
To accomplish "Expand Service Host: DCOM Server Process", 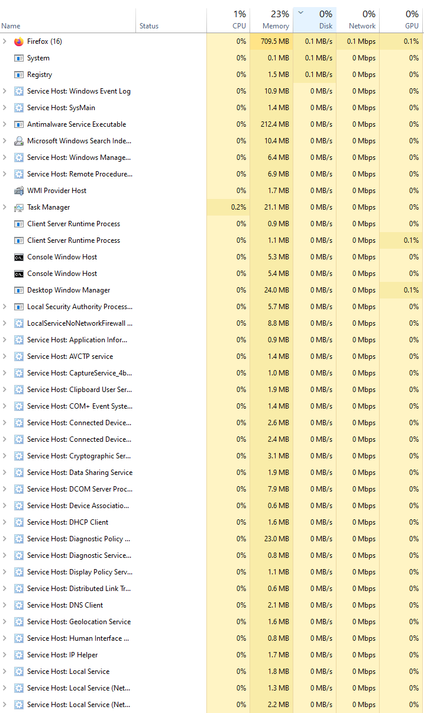I will (x=5, y=489).
